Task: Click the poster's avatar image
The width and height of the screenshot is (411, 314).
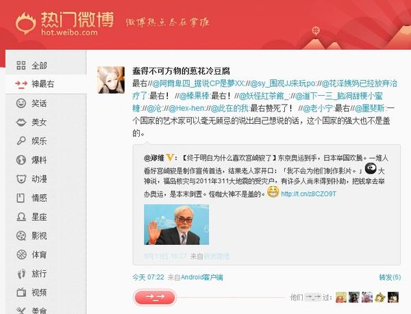Action: coord(111,80)
